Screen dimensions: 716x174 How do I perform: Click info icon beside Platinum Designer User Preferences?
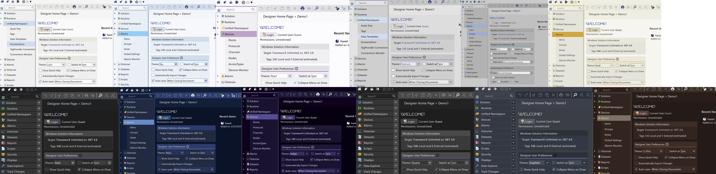pos(424,57)
